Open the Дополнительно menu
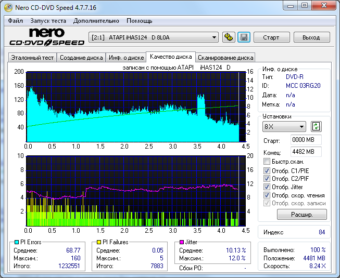340x278 pixels. [x=96, y=21]
